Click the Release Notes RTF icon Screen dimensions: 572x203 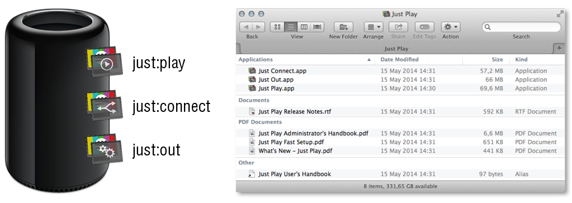click(x=252, y=111)
